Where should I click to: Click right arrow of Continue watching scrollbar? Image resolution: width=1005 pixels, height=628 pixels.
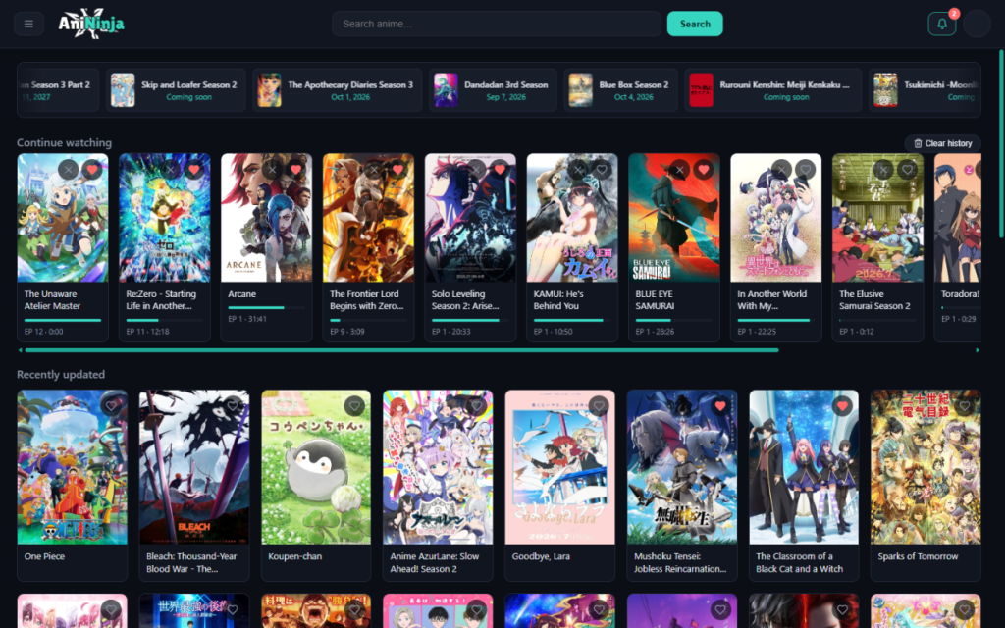[x=978, y=350]
